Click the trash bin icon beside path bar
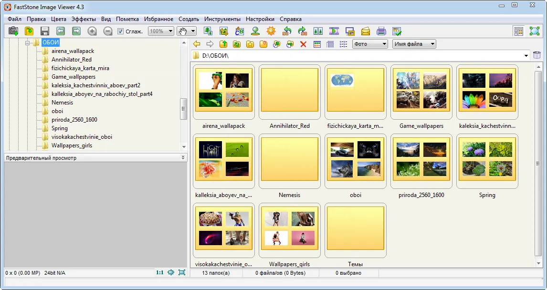The height and width of the screenshot is (290, 547). pos(537,55)
